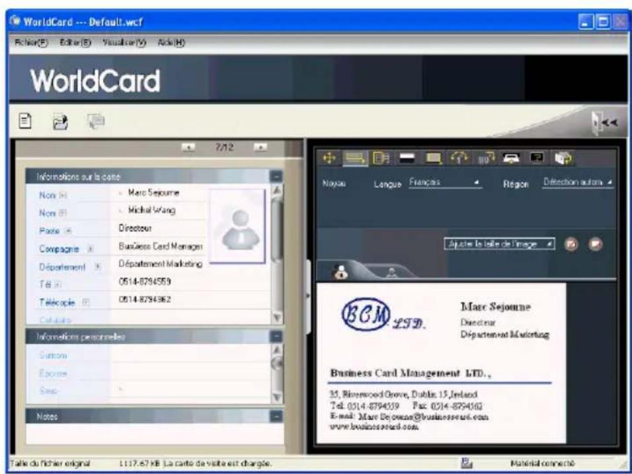
Task: Click the card information scrollbar down arrow
Action: [276, 317]
